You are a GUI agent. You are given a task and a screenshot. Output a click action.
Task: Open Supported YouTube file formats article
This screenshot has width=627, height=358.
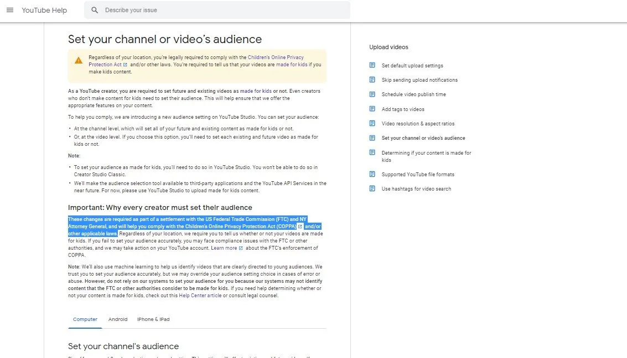click(x=418, y=175)
